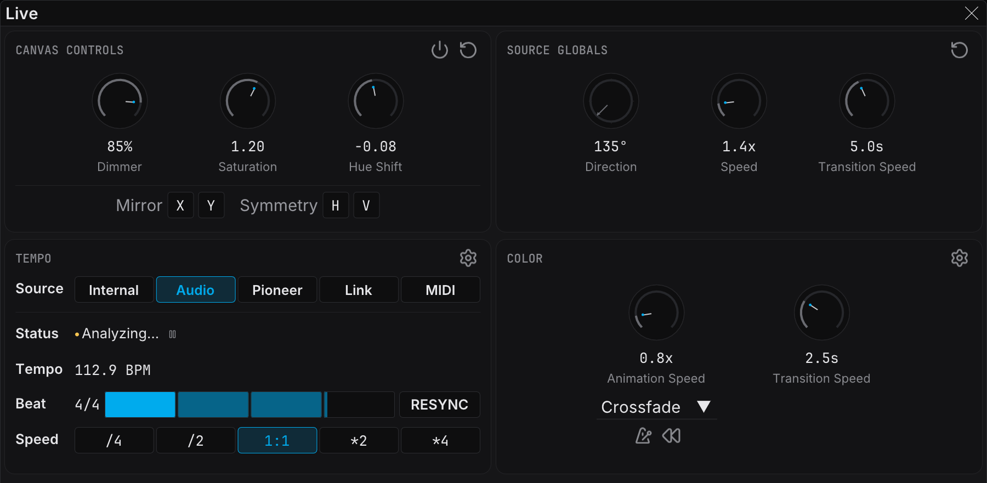This screenshot has height=483, width=987.
Task: Set tempo speed to *4
Action: (x=440, y=440)
